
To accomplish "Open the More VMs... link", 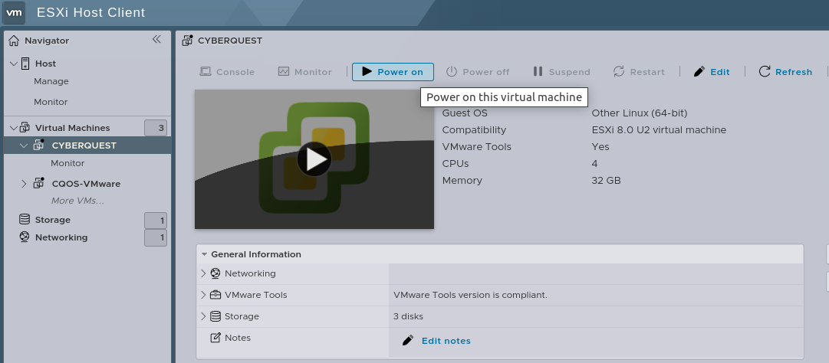I will pyautogui.click(x=77, y=201).
